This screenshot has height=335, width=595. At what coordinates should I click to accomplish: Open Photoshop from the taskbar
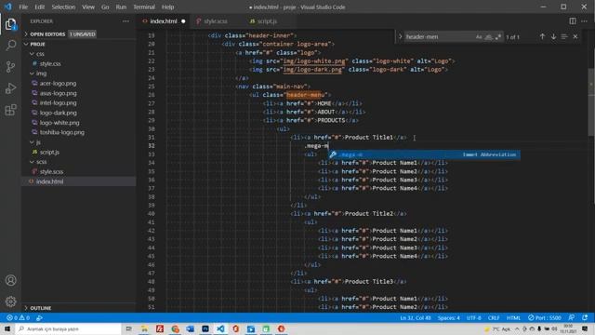pyautogui.click(x=205, y=328)
